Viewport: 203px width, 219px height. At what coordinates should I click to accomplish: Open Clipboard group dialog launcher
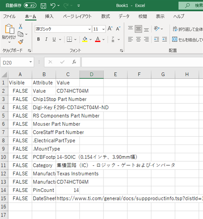point(29,51)
